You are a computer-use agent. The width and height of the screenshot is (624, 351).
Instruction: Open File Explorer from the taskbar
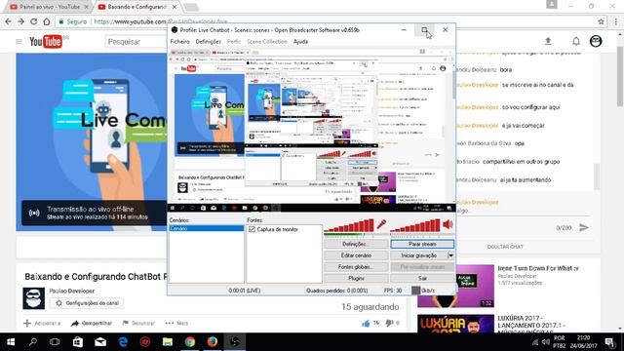pos(168,342)
